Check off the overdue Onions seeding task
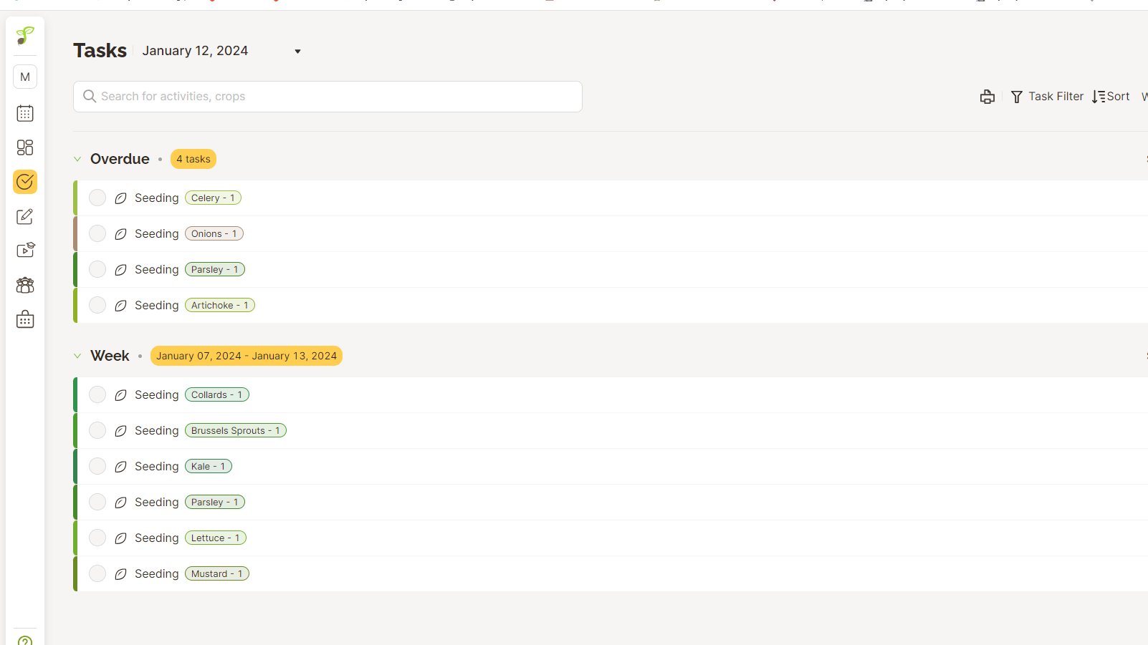The width and height of the screenshot is (1148, 645). (97, 233)
